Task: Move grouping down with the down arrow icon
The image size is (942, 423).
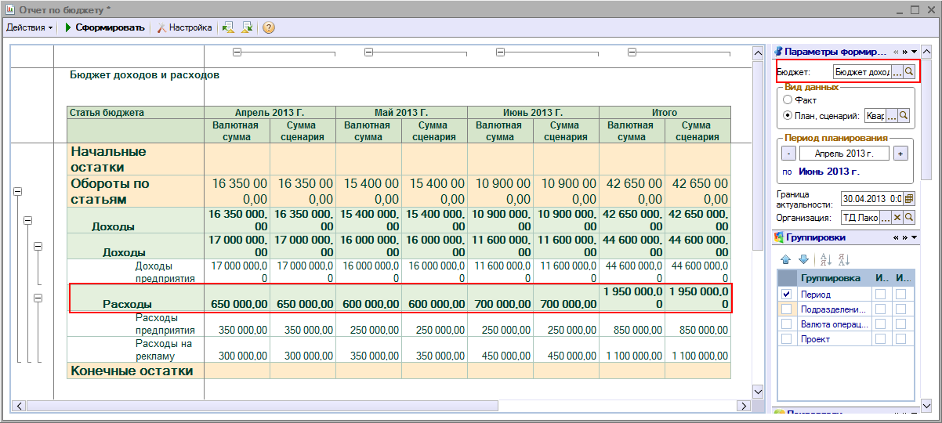Action: click(x=803, y=260)
